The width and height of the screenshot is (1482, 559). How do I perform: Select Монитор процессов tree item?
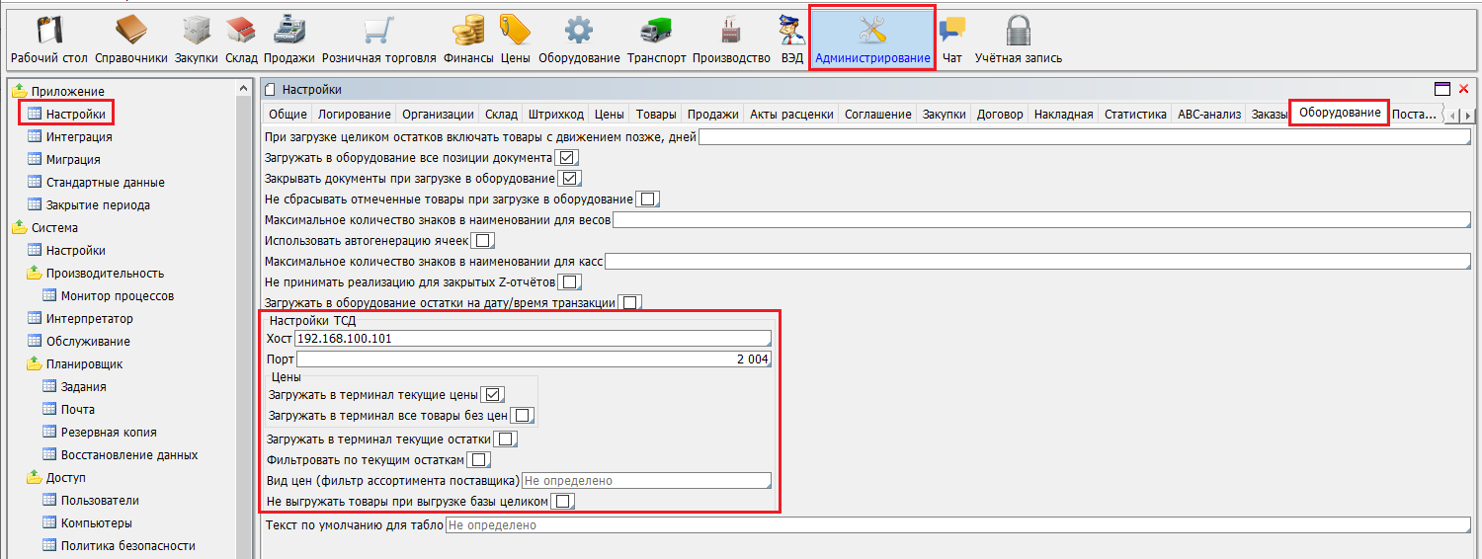[117, 296]
